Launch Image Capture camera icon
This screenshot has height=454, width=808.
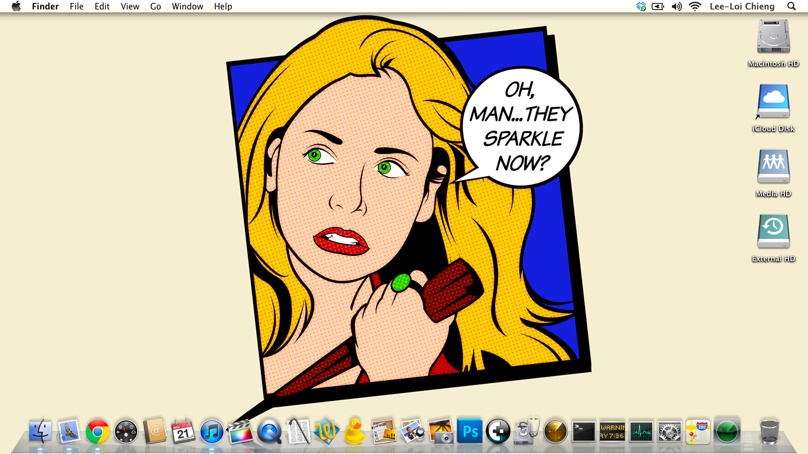click(x=441, y=432)
